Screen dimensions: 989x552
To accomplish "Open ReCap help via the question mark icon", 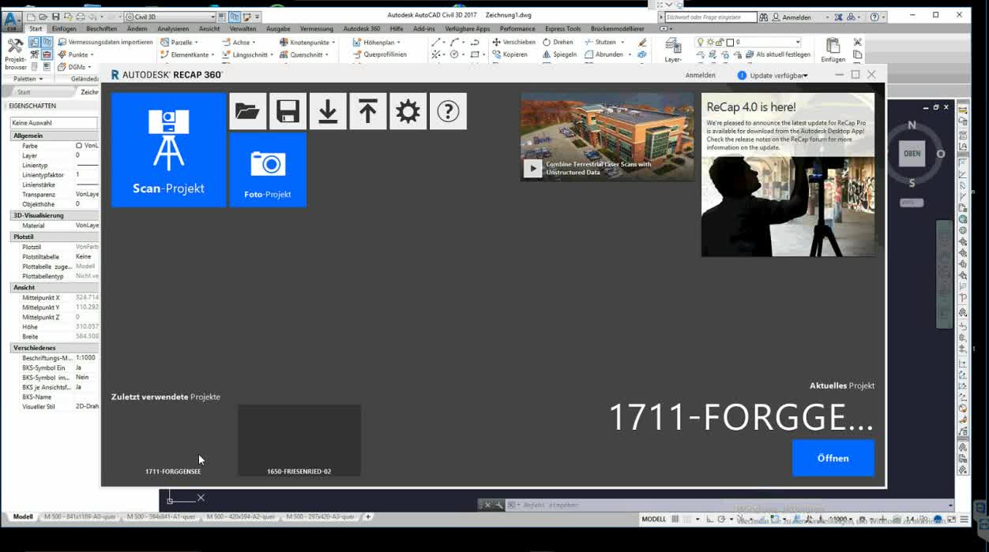I will pos(448,111).
